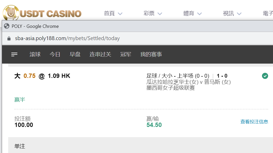273x153 pixels.
Task: Open the 我的赛事 tab
Action: 151,54
